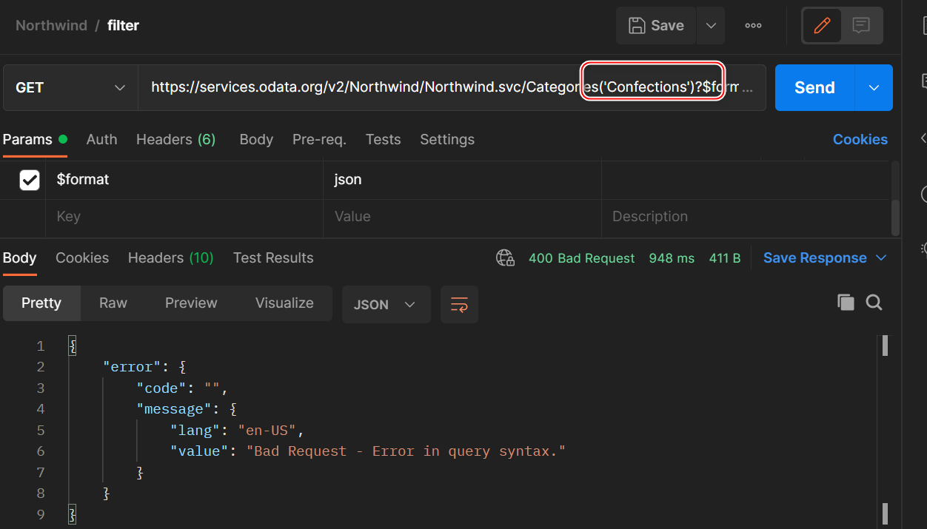Open the request Params tab

point(35,139)
